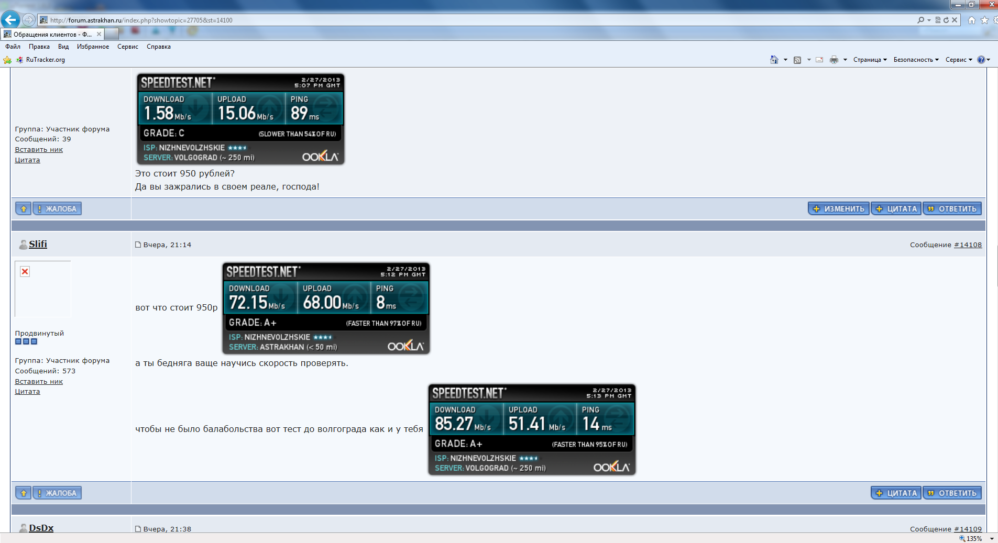Expand the Безопасность dropdown menu
The width and height of the screenshot is (998, 543).
click(x=916, y=60)
